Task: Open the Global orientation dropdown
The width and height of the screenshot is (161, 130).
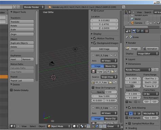Action: [x=113, y=126]
